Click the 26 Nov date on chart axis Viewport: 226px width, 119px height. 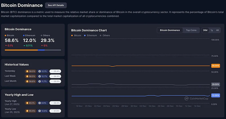click(116, 106)
